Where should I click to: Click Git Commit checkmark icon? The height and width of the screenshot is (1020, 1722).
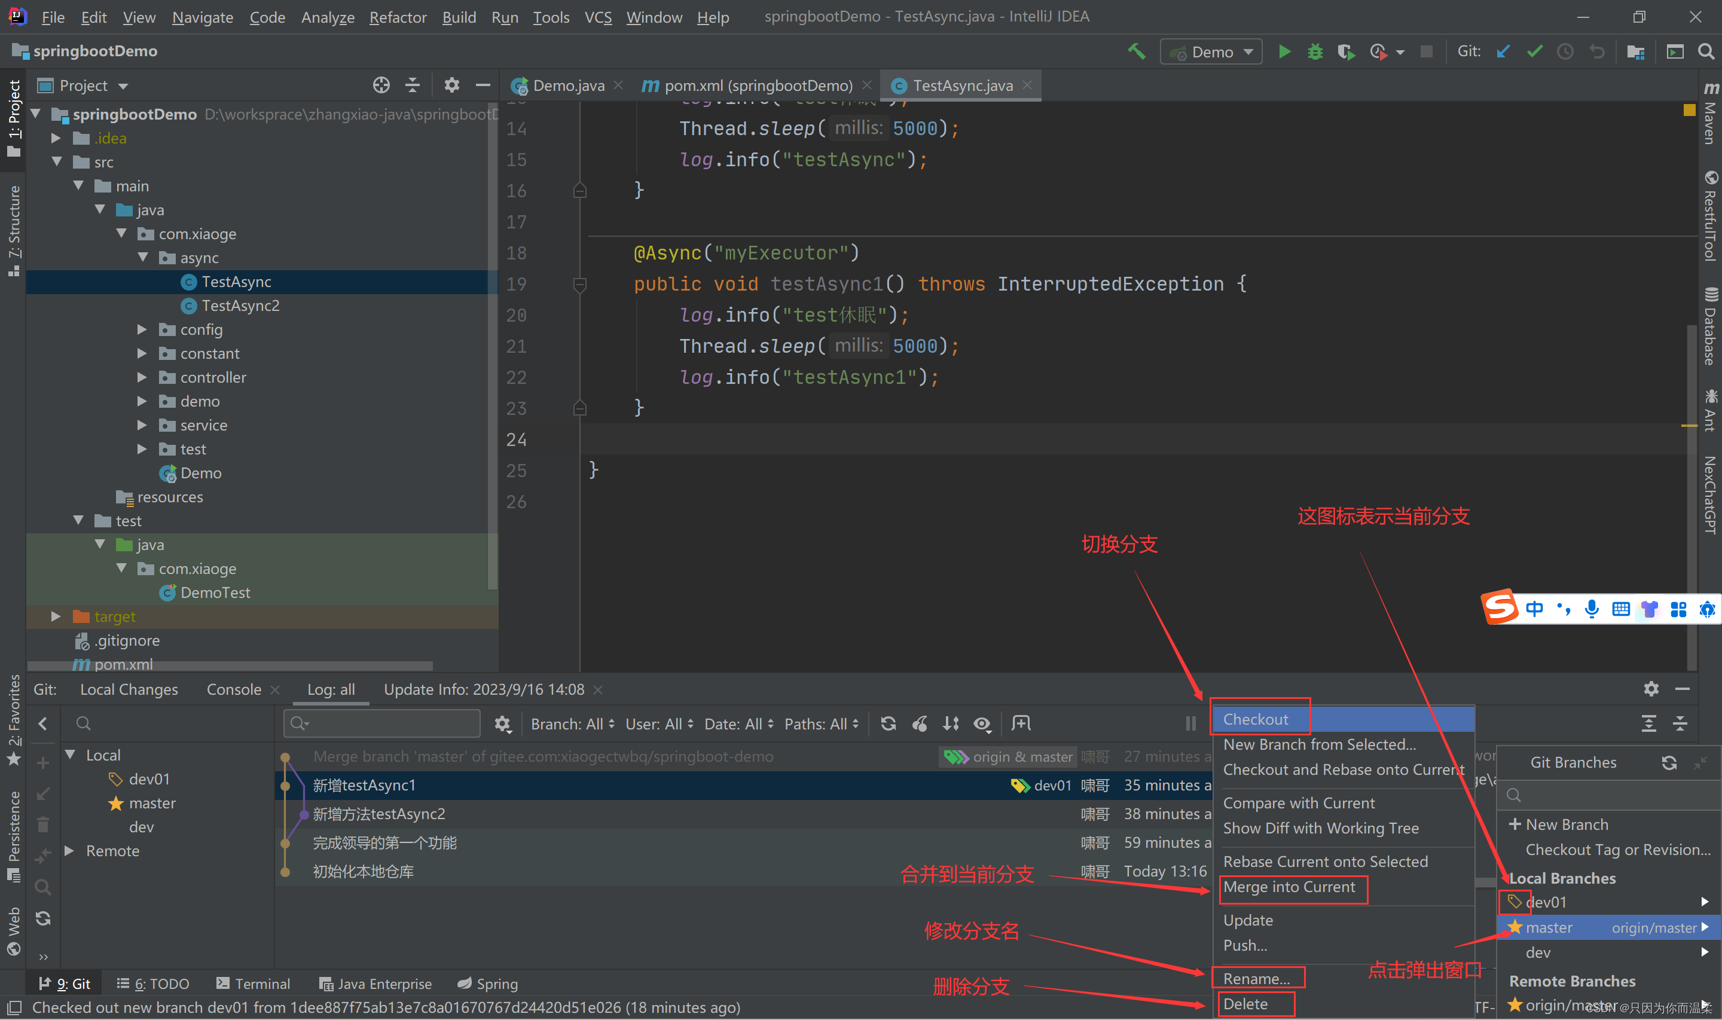pyautogui.click(x=1534, y=51)
